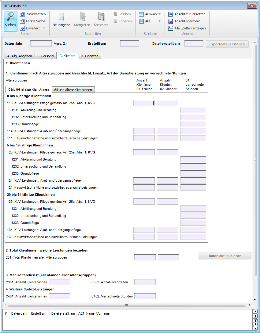260x333 pixels.
Task: Click the A21. Name, Vorname column header
Action: coord(109,313)
